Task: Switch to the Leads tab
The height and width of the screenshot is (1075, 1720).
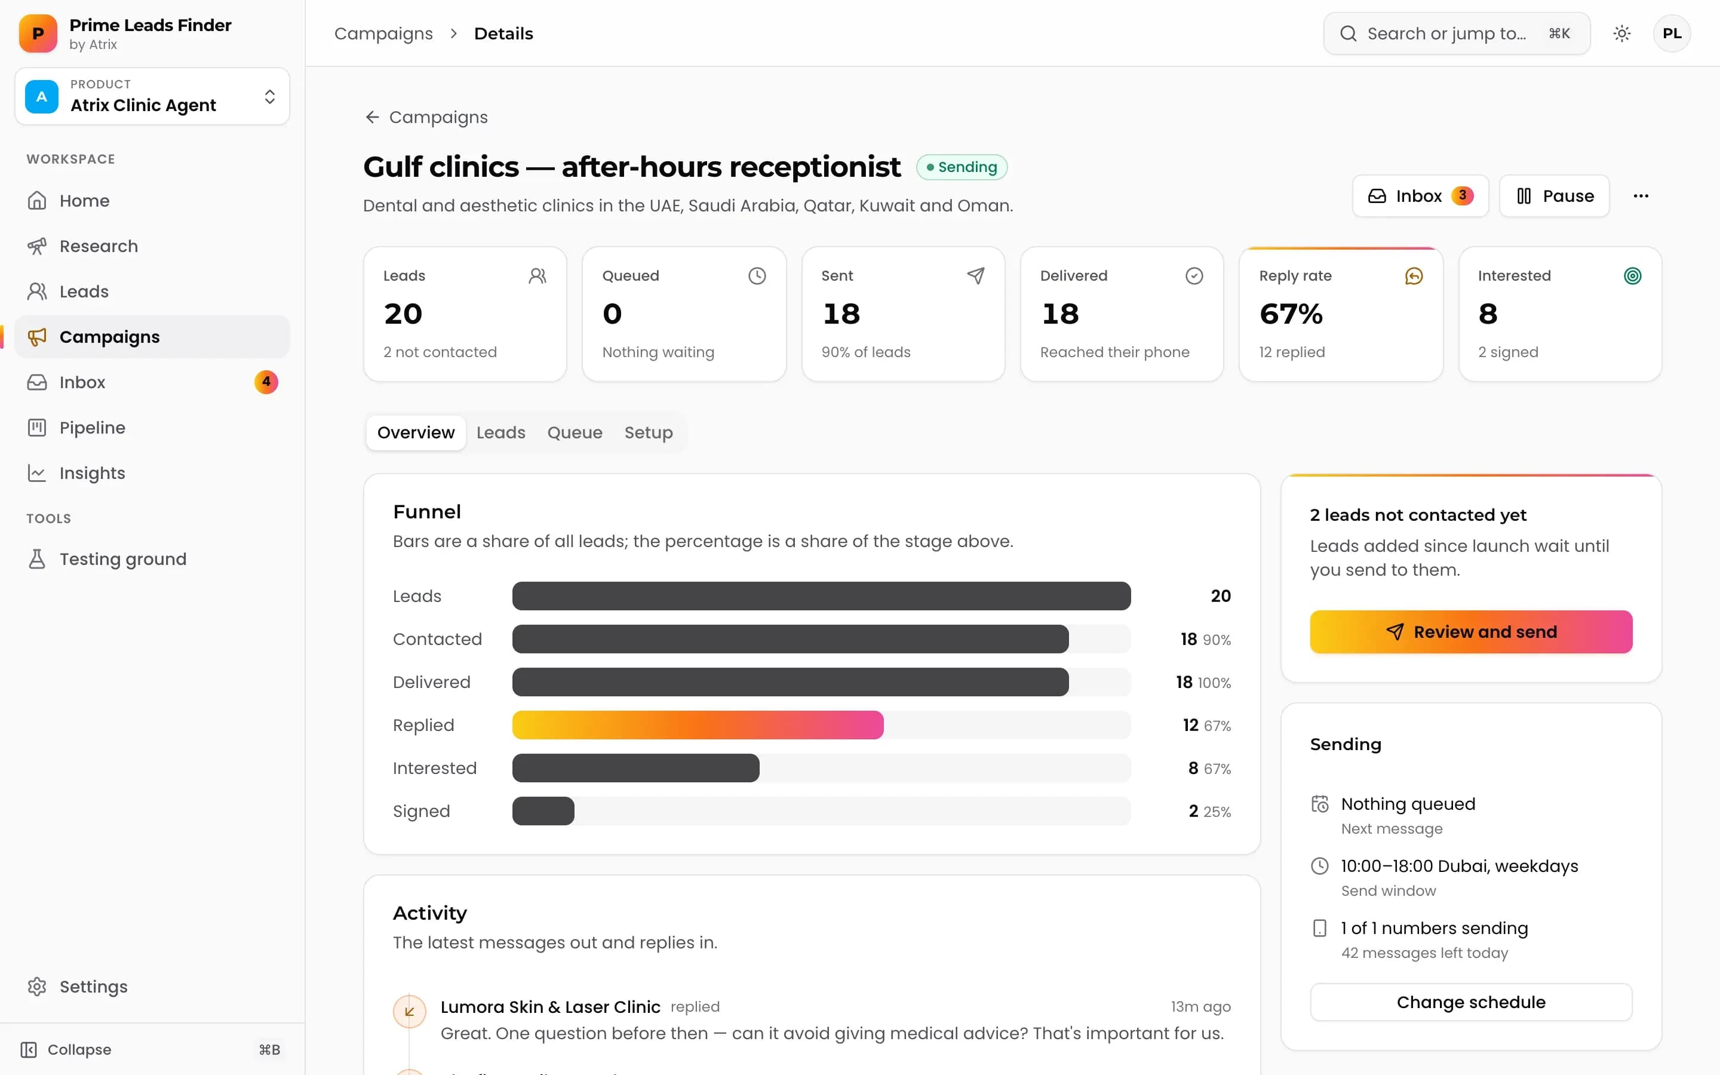Action: point(500,433)
